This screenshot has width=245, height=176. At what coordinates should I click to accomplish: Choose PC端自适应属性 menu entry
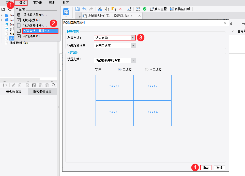click(x=40, y=31)
